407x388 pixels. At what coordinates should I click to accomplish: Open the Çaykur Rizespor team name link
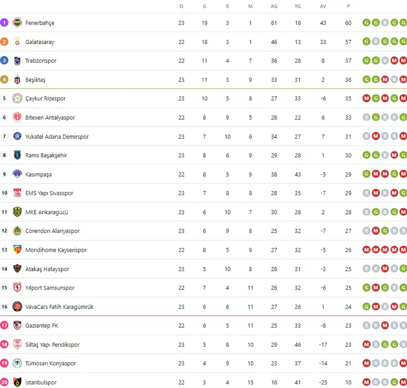click(45, 99)
